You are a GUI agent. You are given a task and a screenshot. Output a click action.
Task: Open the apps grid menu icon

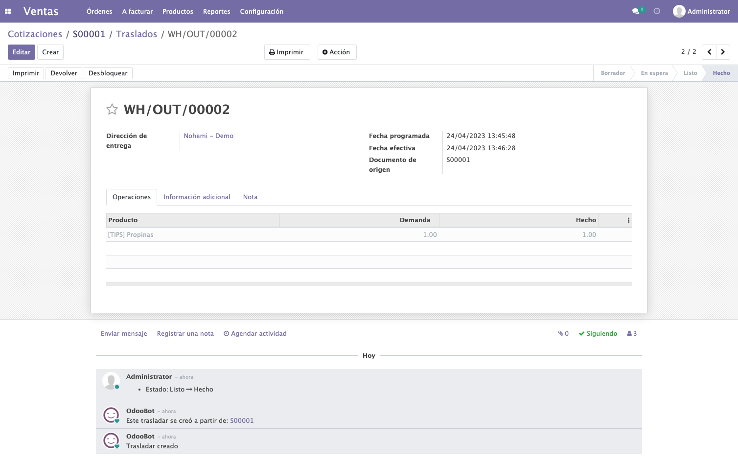[x=8, y=11]
